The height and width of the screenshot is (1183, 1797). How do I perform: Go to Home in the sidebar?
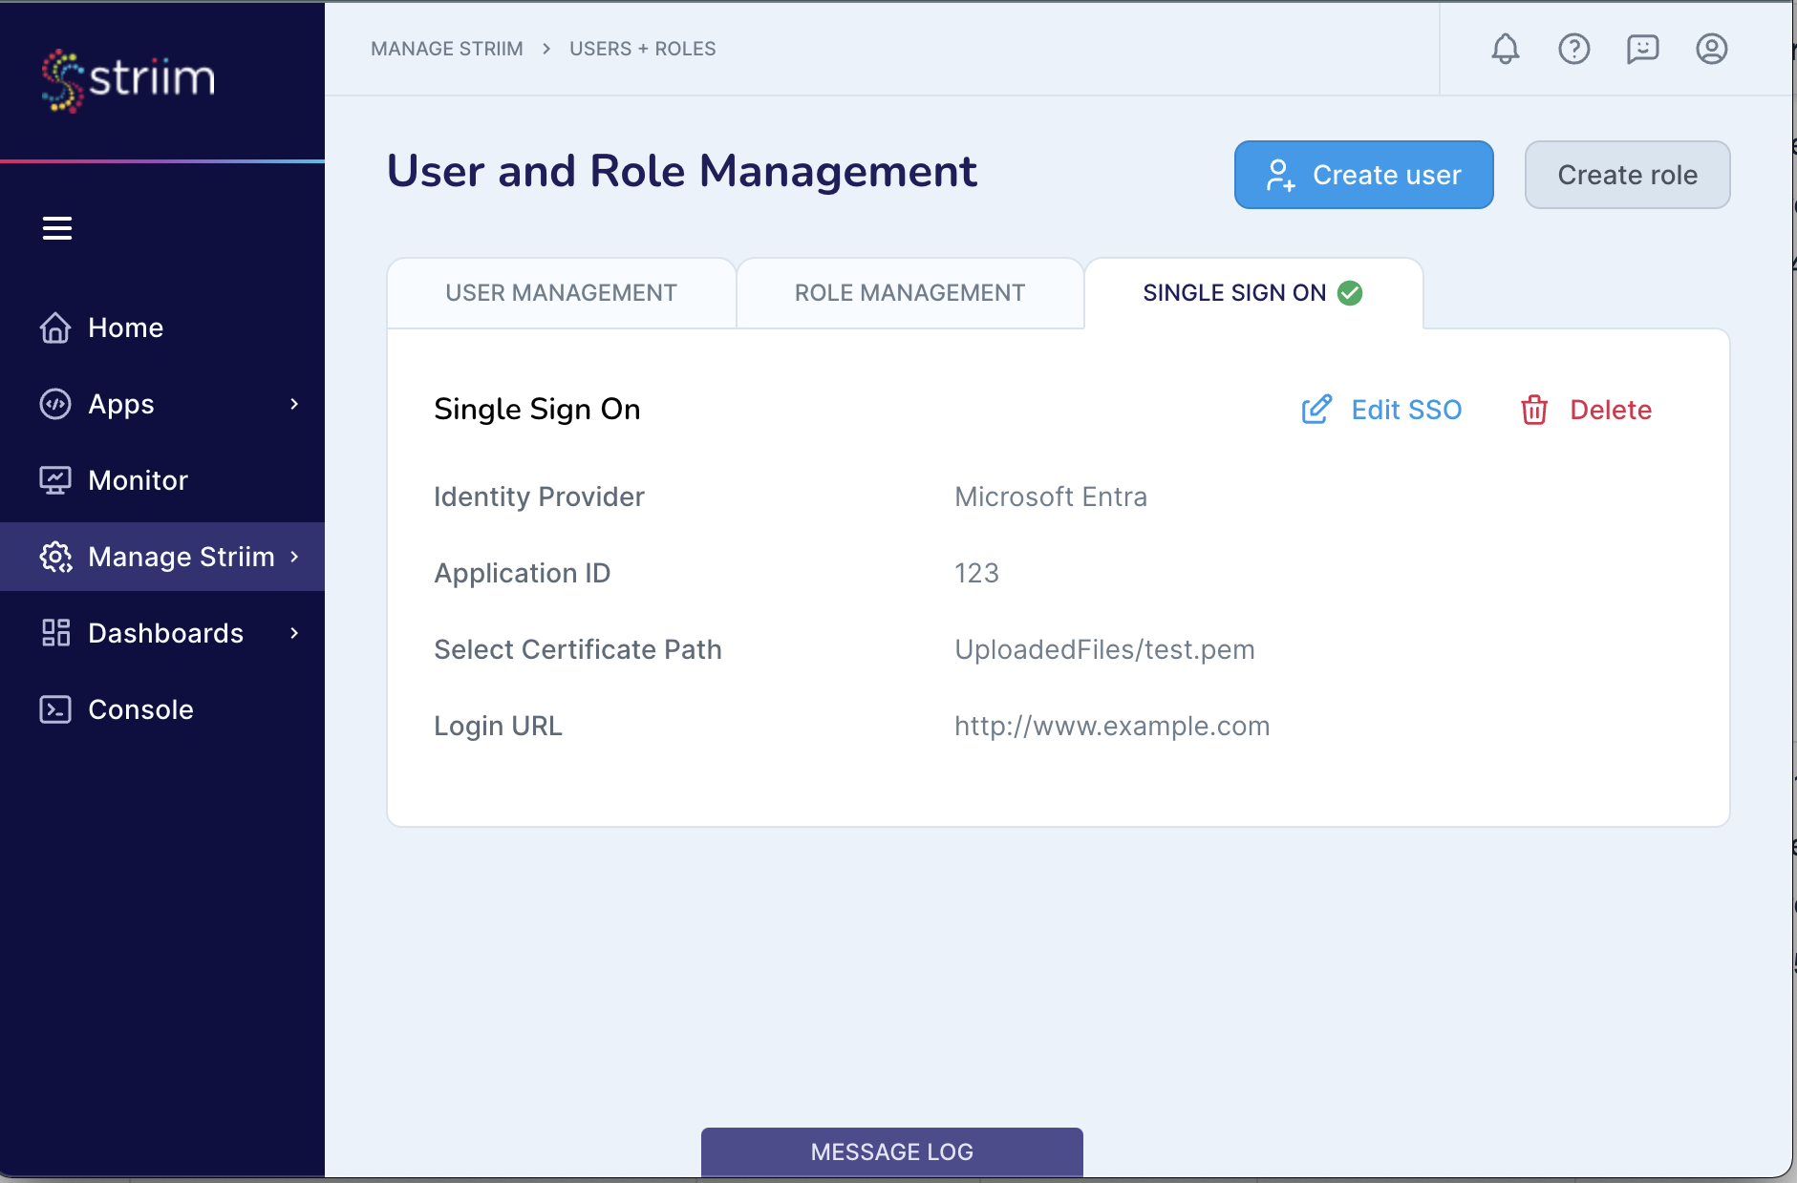pyautogui.click(x=162, y=327)
